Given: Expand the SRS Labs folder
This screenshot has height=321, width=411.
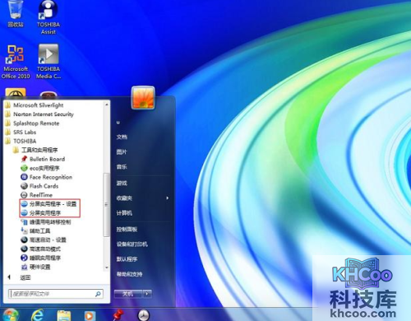Looking at the screenshot, I should click(21, 132).
